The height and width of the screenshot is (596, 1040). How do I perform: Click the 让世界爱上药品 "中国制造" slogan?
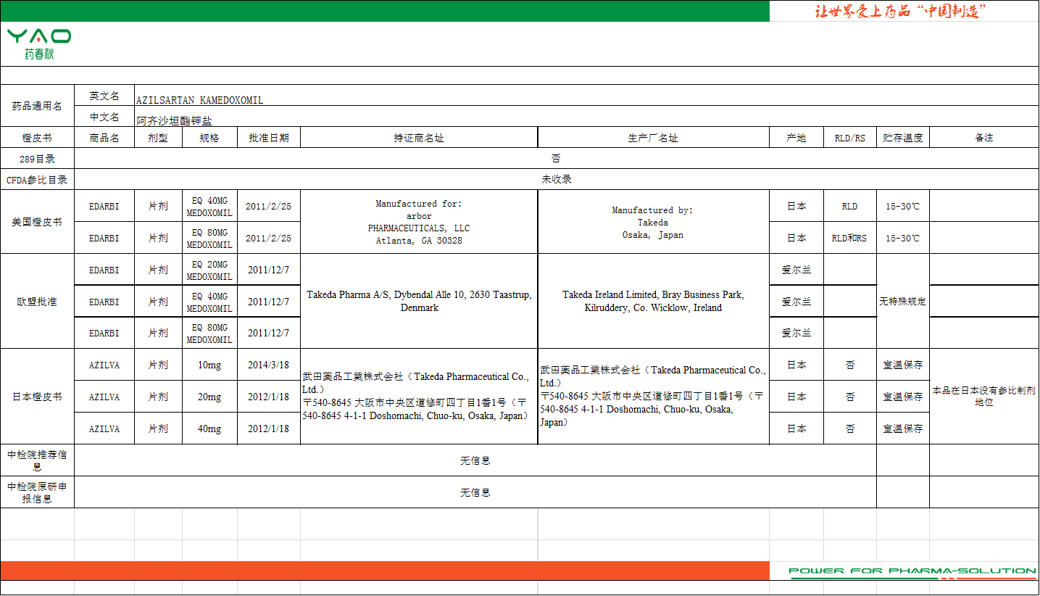click(901, 11)
